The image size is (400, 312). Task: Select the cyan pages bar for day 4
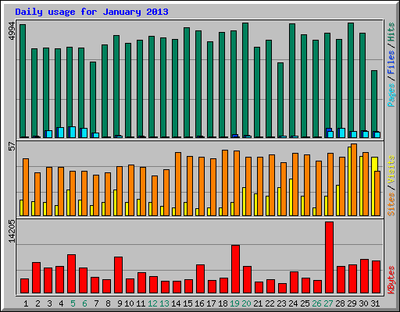pyautogui.click(x=61, y=133)
